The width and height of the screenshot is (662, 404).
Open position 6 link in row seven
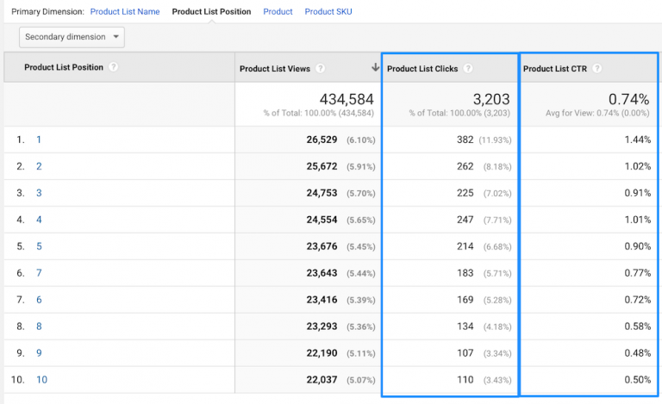pos(39,300)
